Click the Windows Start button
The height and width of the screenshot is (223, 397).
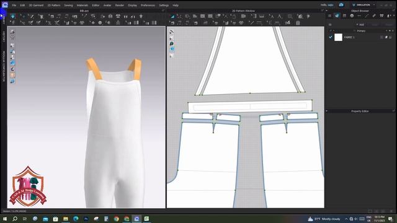[5, 219]
